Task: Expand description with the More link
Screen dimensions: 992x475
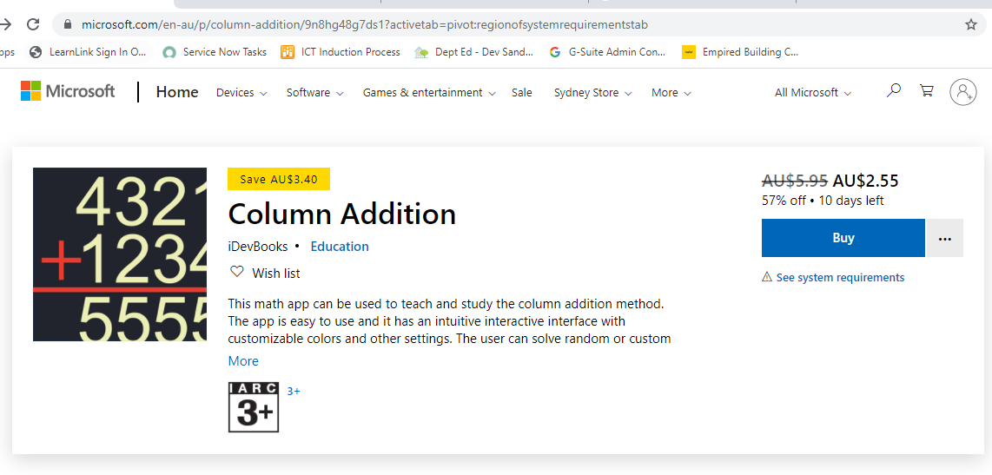Action: (243, 360)
